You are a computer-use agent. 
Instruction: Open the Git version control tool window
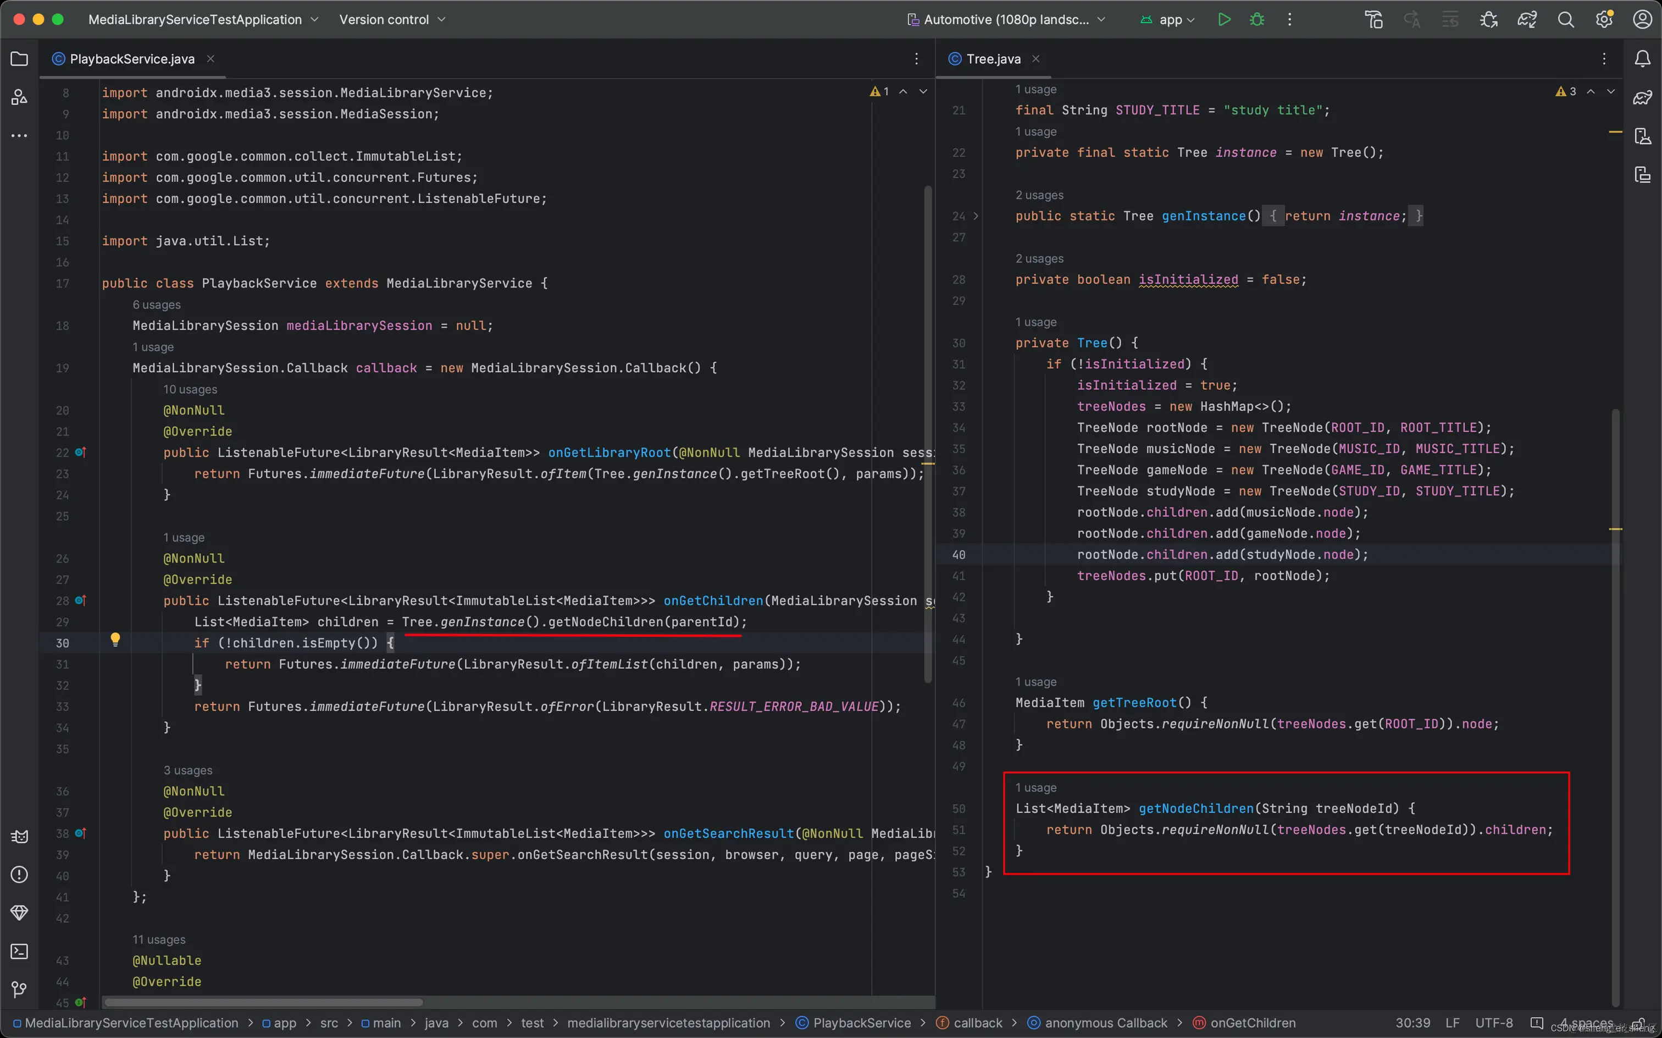tap(19, 989)
